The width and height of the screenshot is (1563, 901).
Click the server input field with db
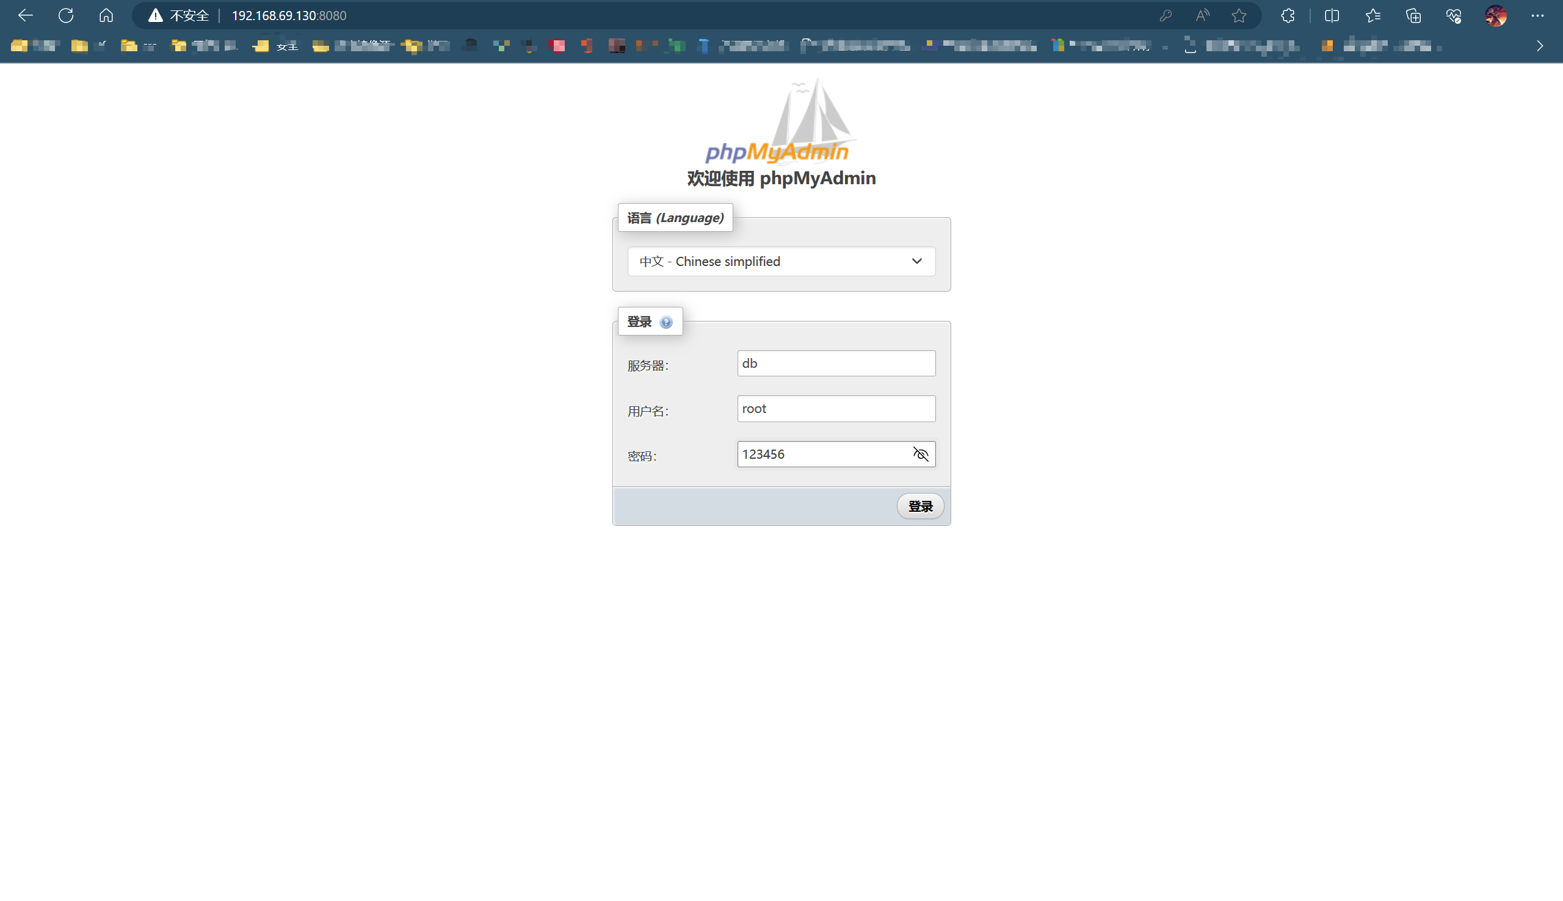click(835, 363)
